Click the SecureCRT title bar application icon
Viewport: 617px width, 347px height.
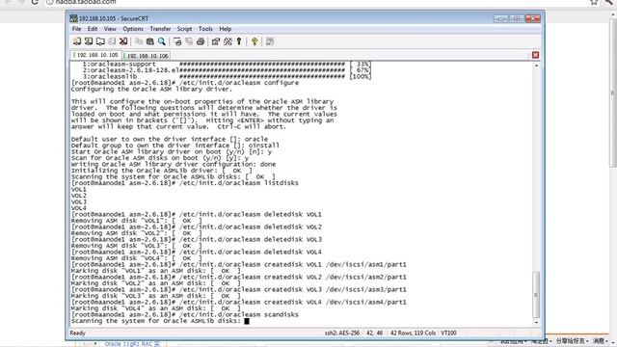pyautogui.click(x=73, y=18)
